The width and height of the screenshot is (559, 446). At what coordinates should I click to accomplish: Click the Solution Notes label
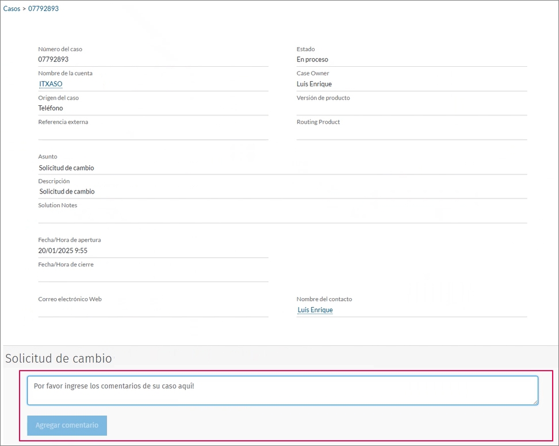coord(58,205)
